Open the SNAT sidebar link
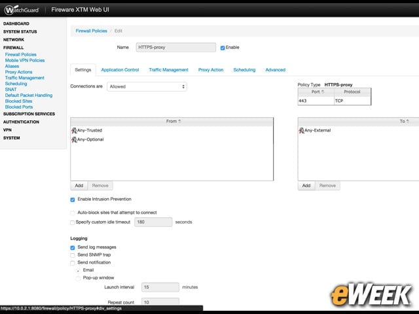 (10, 90)
